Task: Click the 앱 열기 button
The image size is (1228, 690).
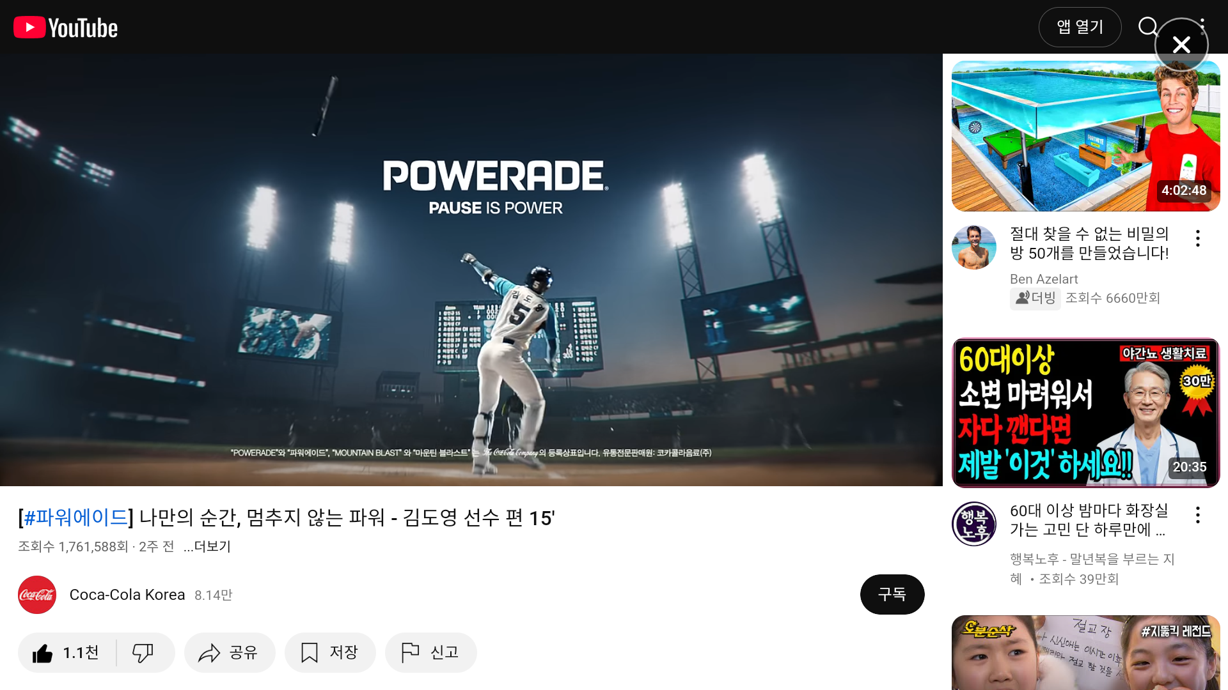Action: pos(1080,27)
